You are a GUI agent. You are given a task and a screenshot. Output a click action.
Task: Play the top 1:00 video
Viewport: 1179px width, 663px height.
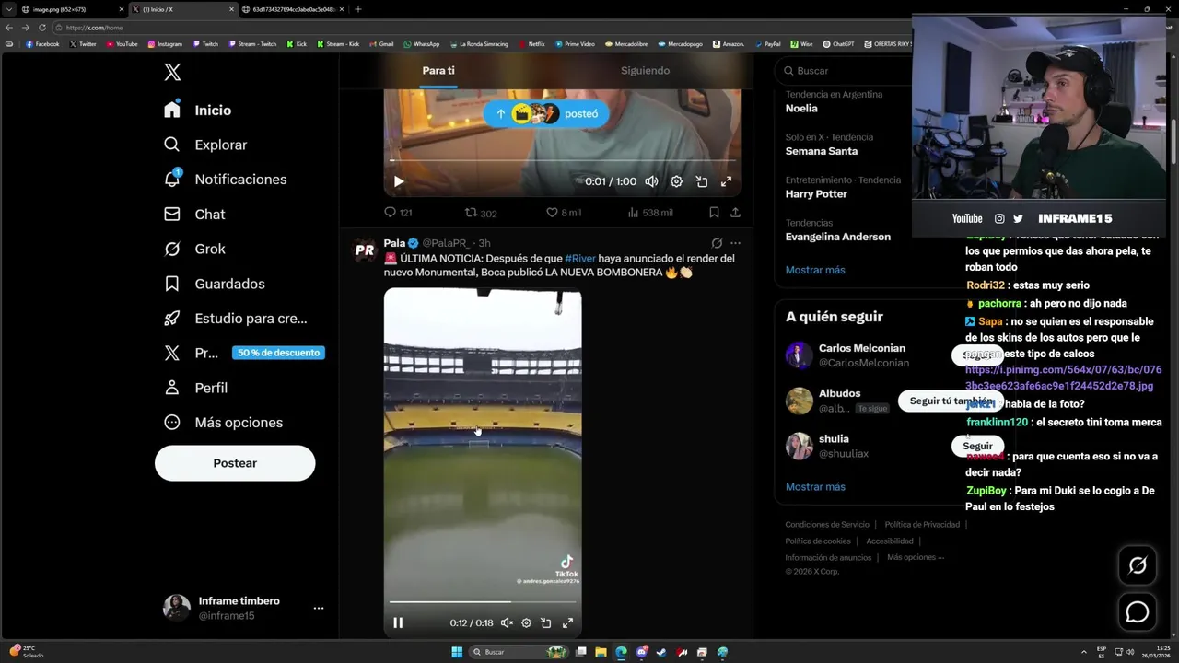coord(399,182)
